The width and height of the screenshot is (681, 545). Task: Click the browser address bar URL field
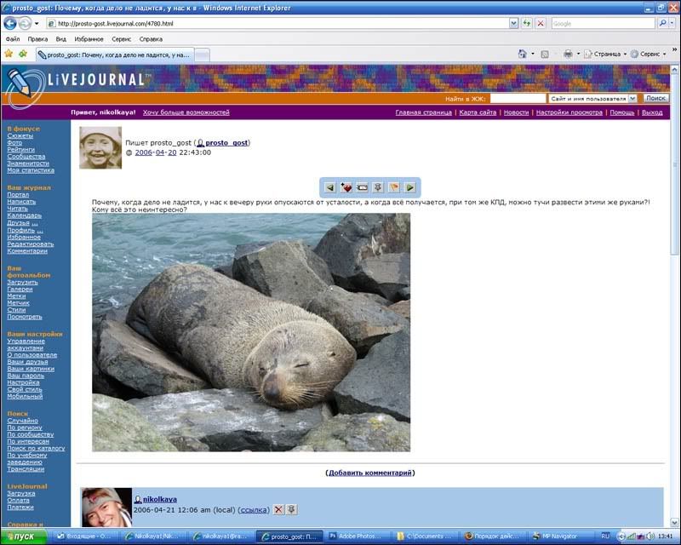tap(278, 24)
